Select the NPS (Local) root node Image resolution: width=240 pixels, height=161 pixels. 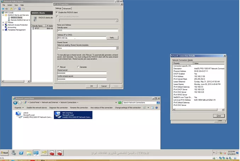[9, 12]
